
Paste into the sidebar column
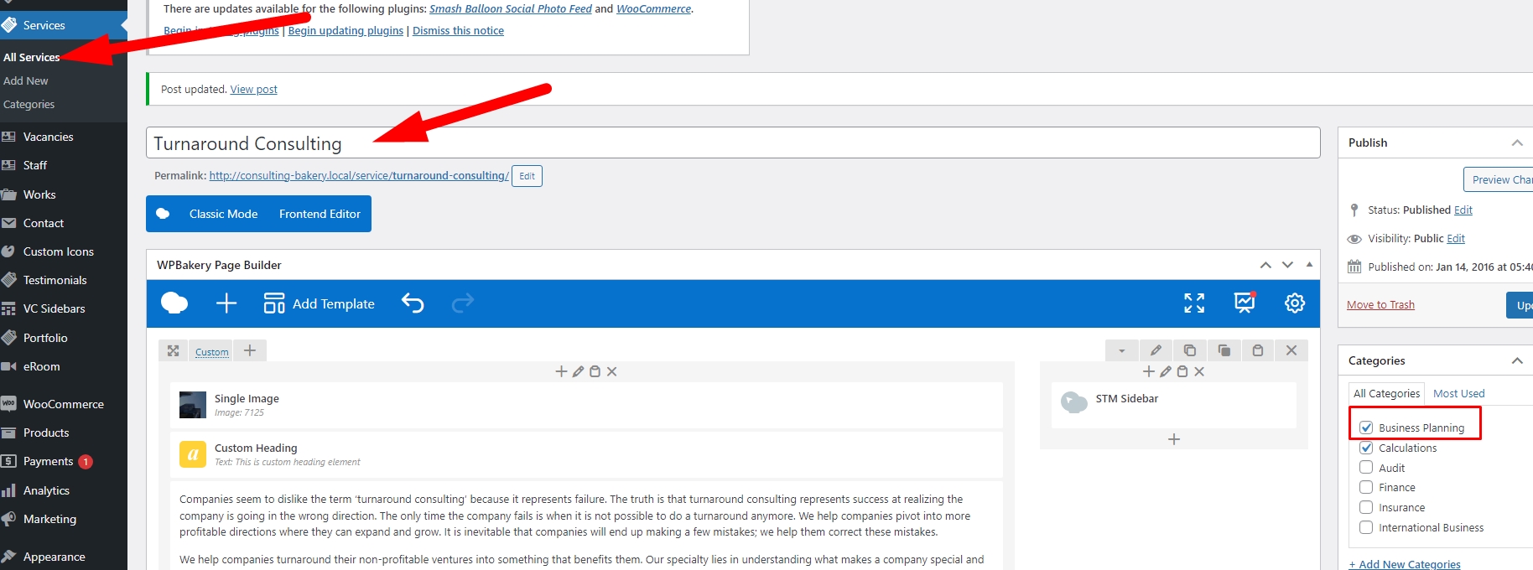point(1182,371)
